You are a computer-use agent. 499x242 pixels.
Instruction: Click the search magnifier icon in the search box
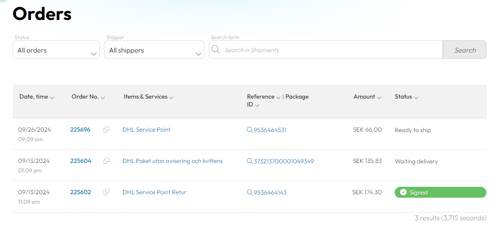216,50
